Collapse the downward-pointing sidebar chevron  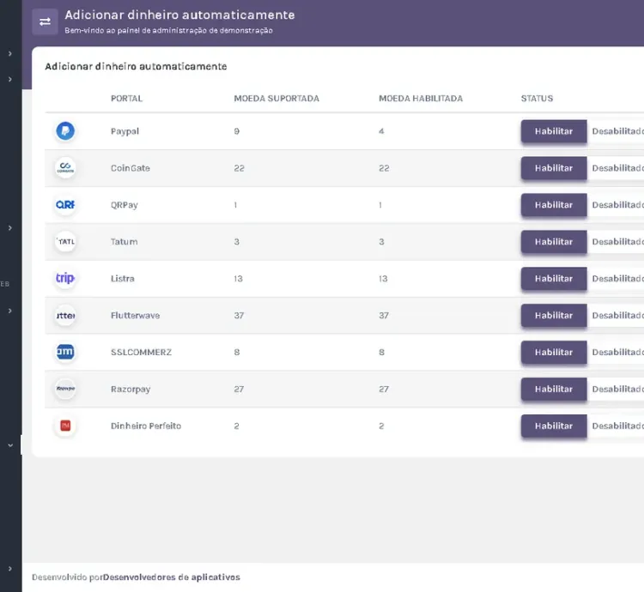[x=10, y=445]
